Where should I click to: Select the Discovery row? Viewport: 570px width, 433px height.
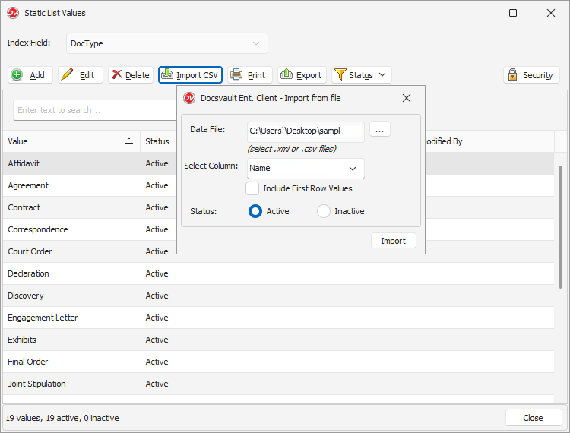tap(278, 296)
